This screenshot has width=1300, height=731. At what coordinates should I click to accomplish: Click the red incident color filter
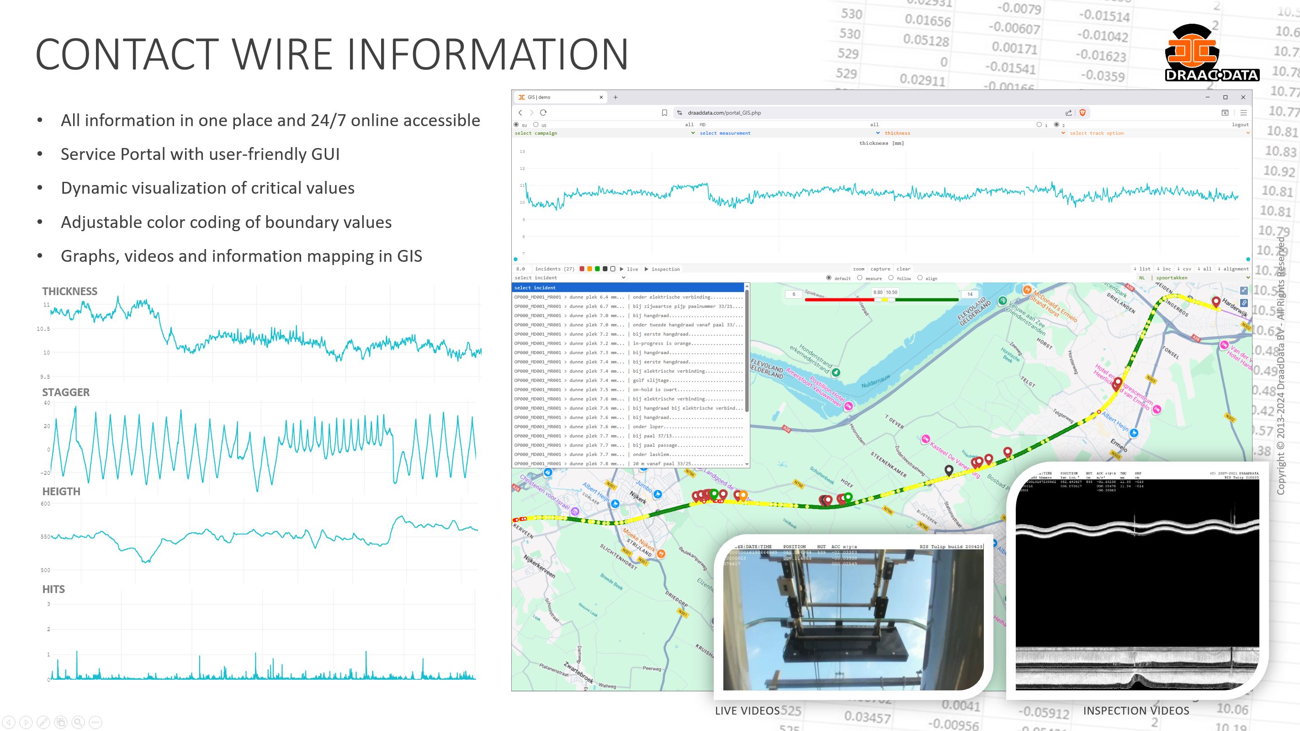pos(582,269)
